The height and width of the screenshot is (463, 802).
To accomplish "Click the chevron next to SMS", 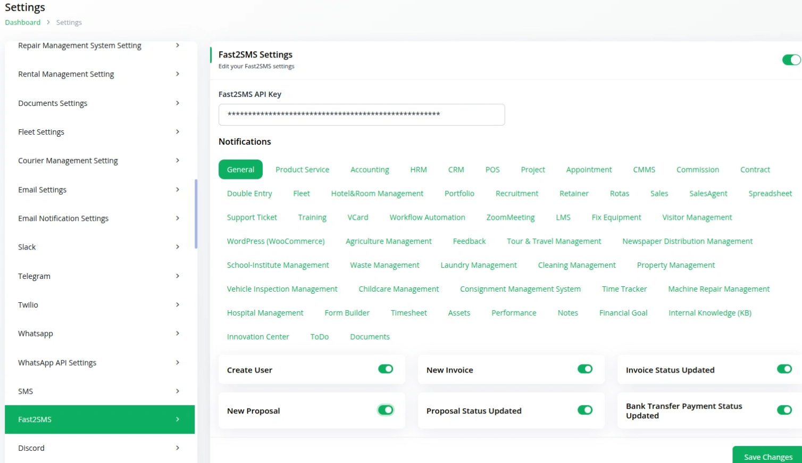I will [178, 391].
